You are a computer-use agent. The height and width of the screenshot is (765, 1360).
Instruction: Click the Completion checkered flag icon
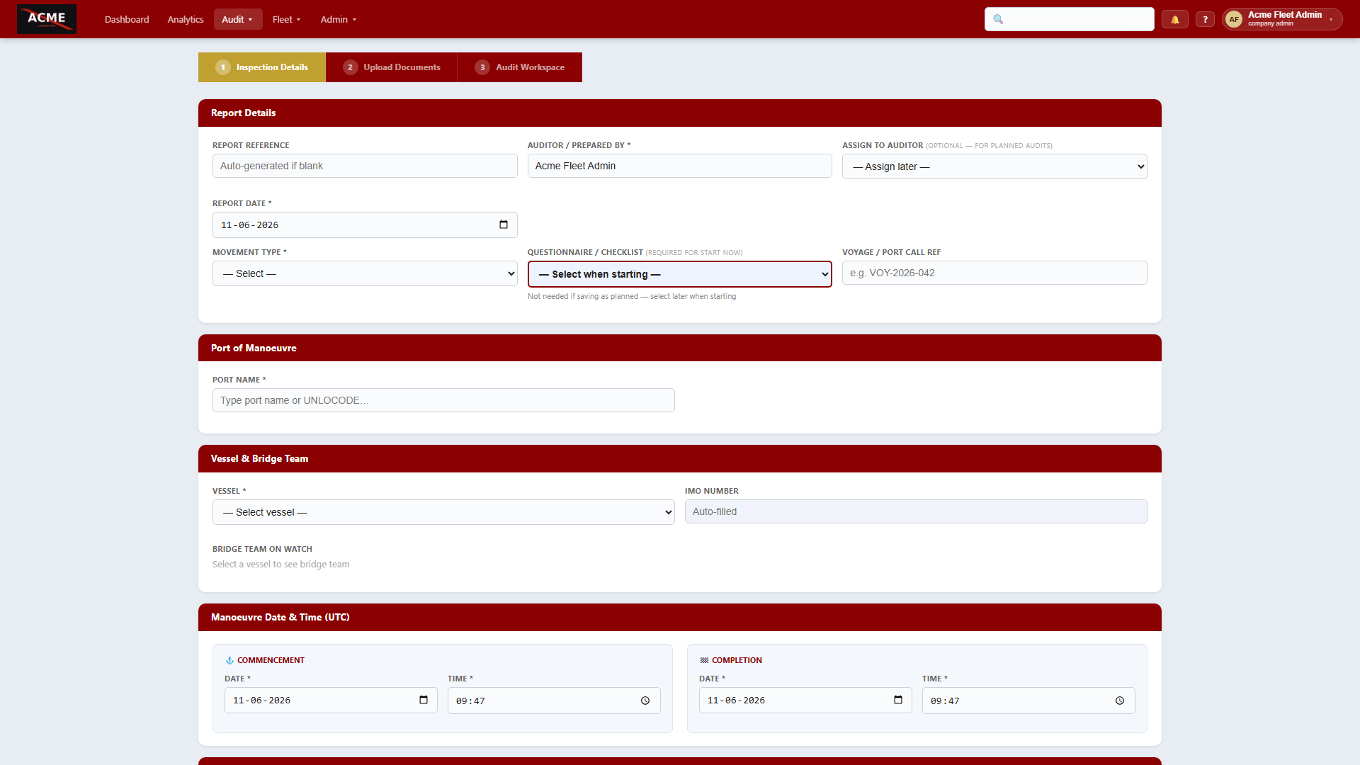(x=704, y=660)
